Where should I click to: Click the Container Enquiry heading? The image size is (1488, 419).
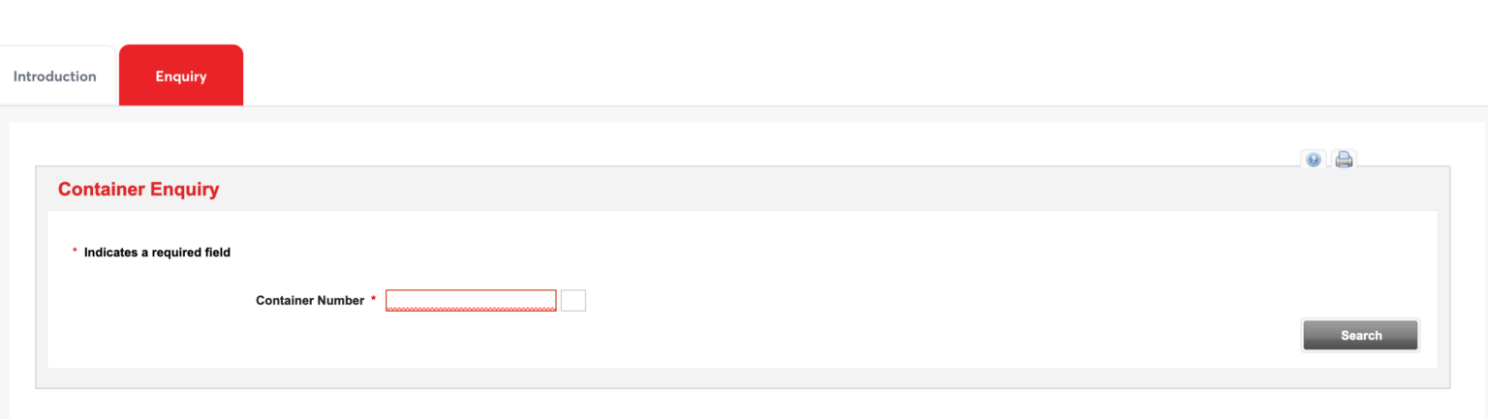[139, 190]
